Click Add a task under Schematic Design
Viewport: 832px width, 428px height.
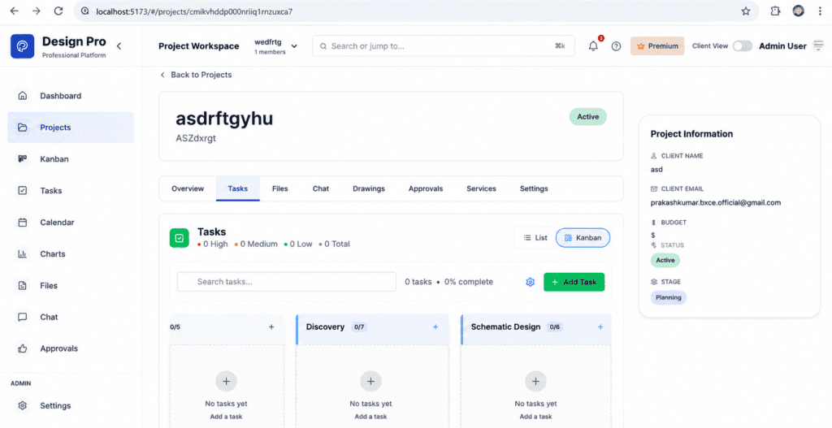(536, 417)
